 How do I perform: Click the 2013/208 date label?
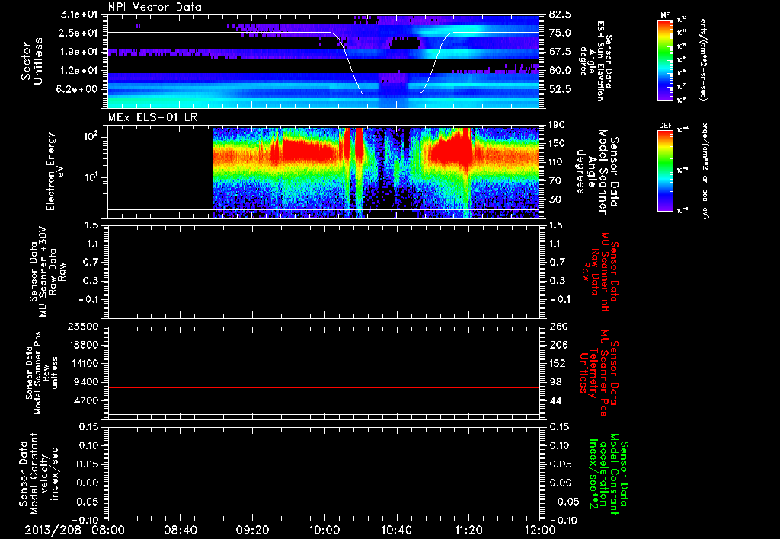[x=52, y=529]
